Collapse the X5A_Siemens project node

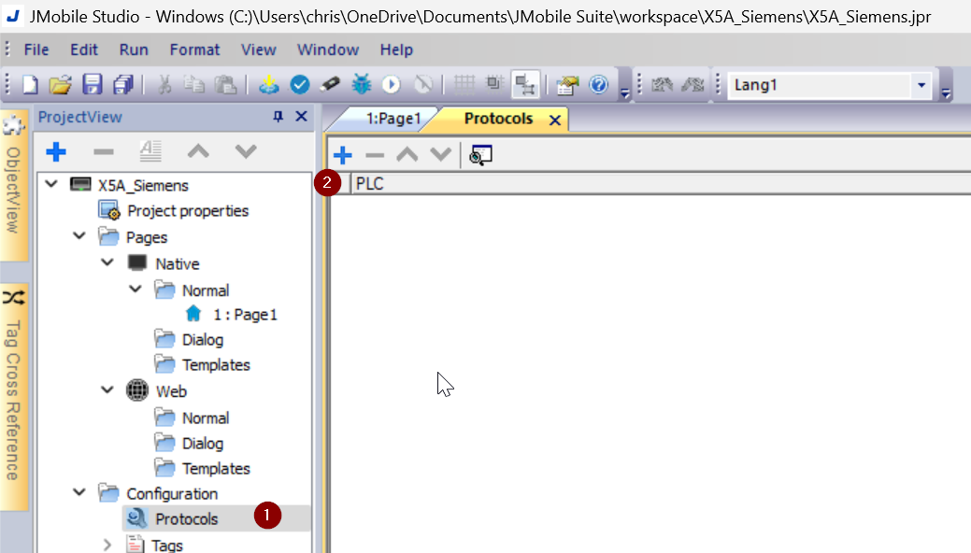coord(51,184)
